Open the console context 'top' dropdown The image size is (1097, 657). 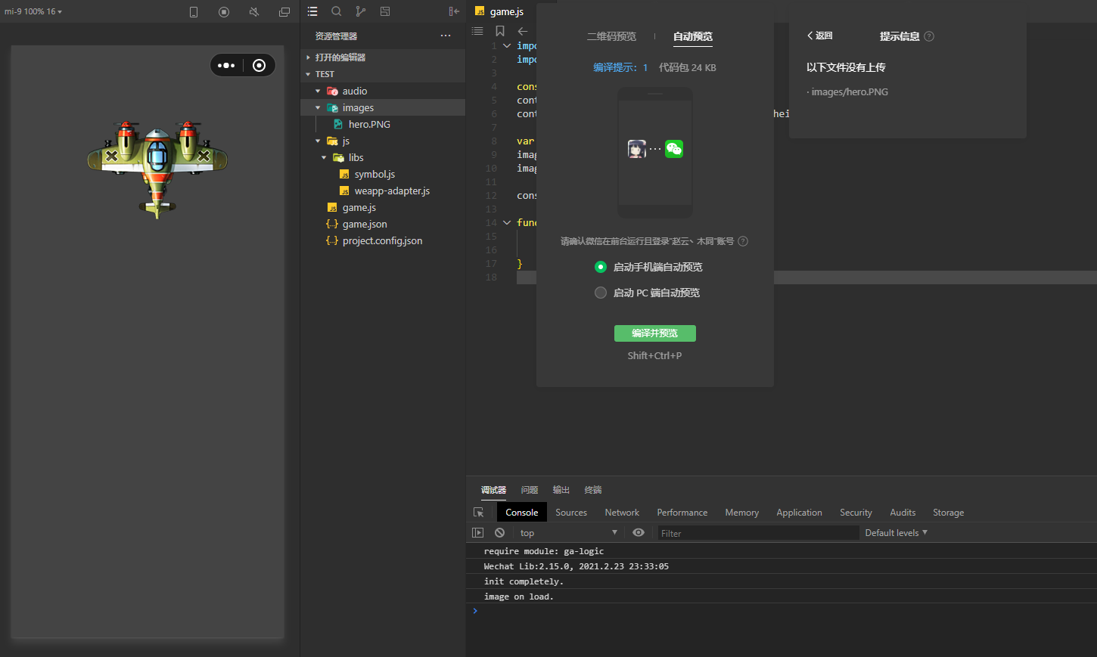click(x=569, y=533)
